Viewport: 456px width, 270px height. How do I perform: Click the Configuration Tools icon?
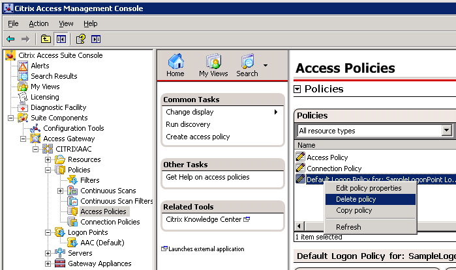pyautogui.click(x=35, y=128)
